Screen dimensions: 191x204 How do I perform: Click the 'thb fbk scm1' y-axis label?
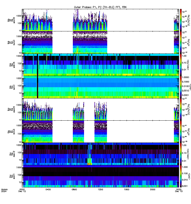pyautogui.click(x=12, y=87)
